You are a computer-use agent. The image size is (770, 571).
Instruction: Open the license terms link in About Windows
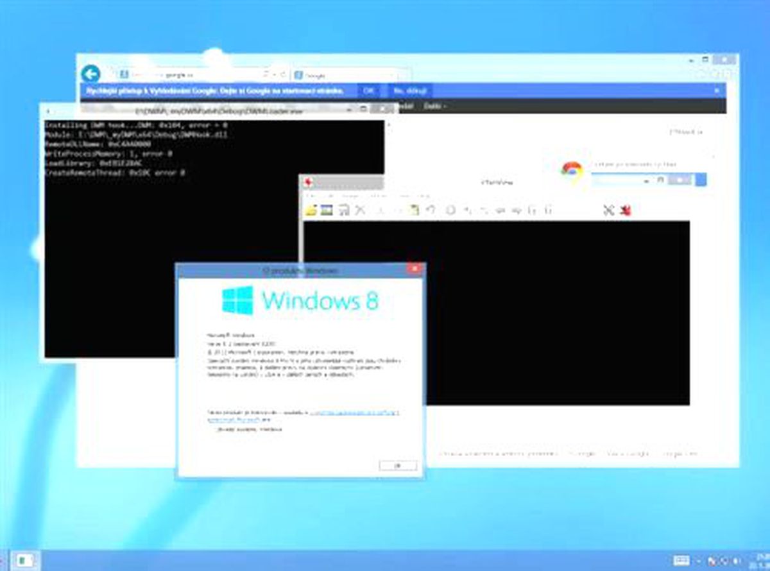point(354,413)
